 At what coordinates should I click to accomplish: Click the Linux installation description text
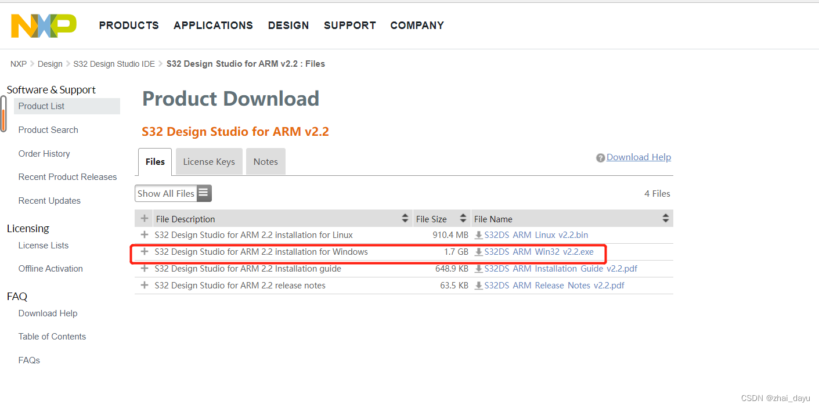[254, 235]
